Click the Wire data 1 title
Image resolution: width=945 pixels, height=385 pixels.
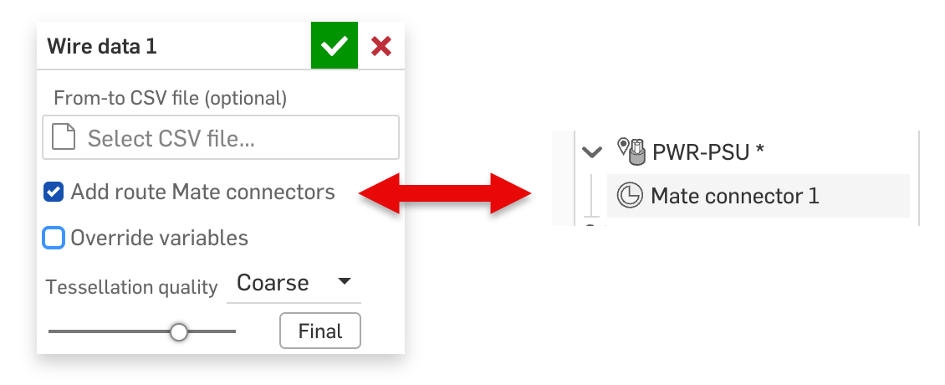(x=102, y=46)
